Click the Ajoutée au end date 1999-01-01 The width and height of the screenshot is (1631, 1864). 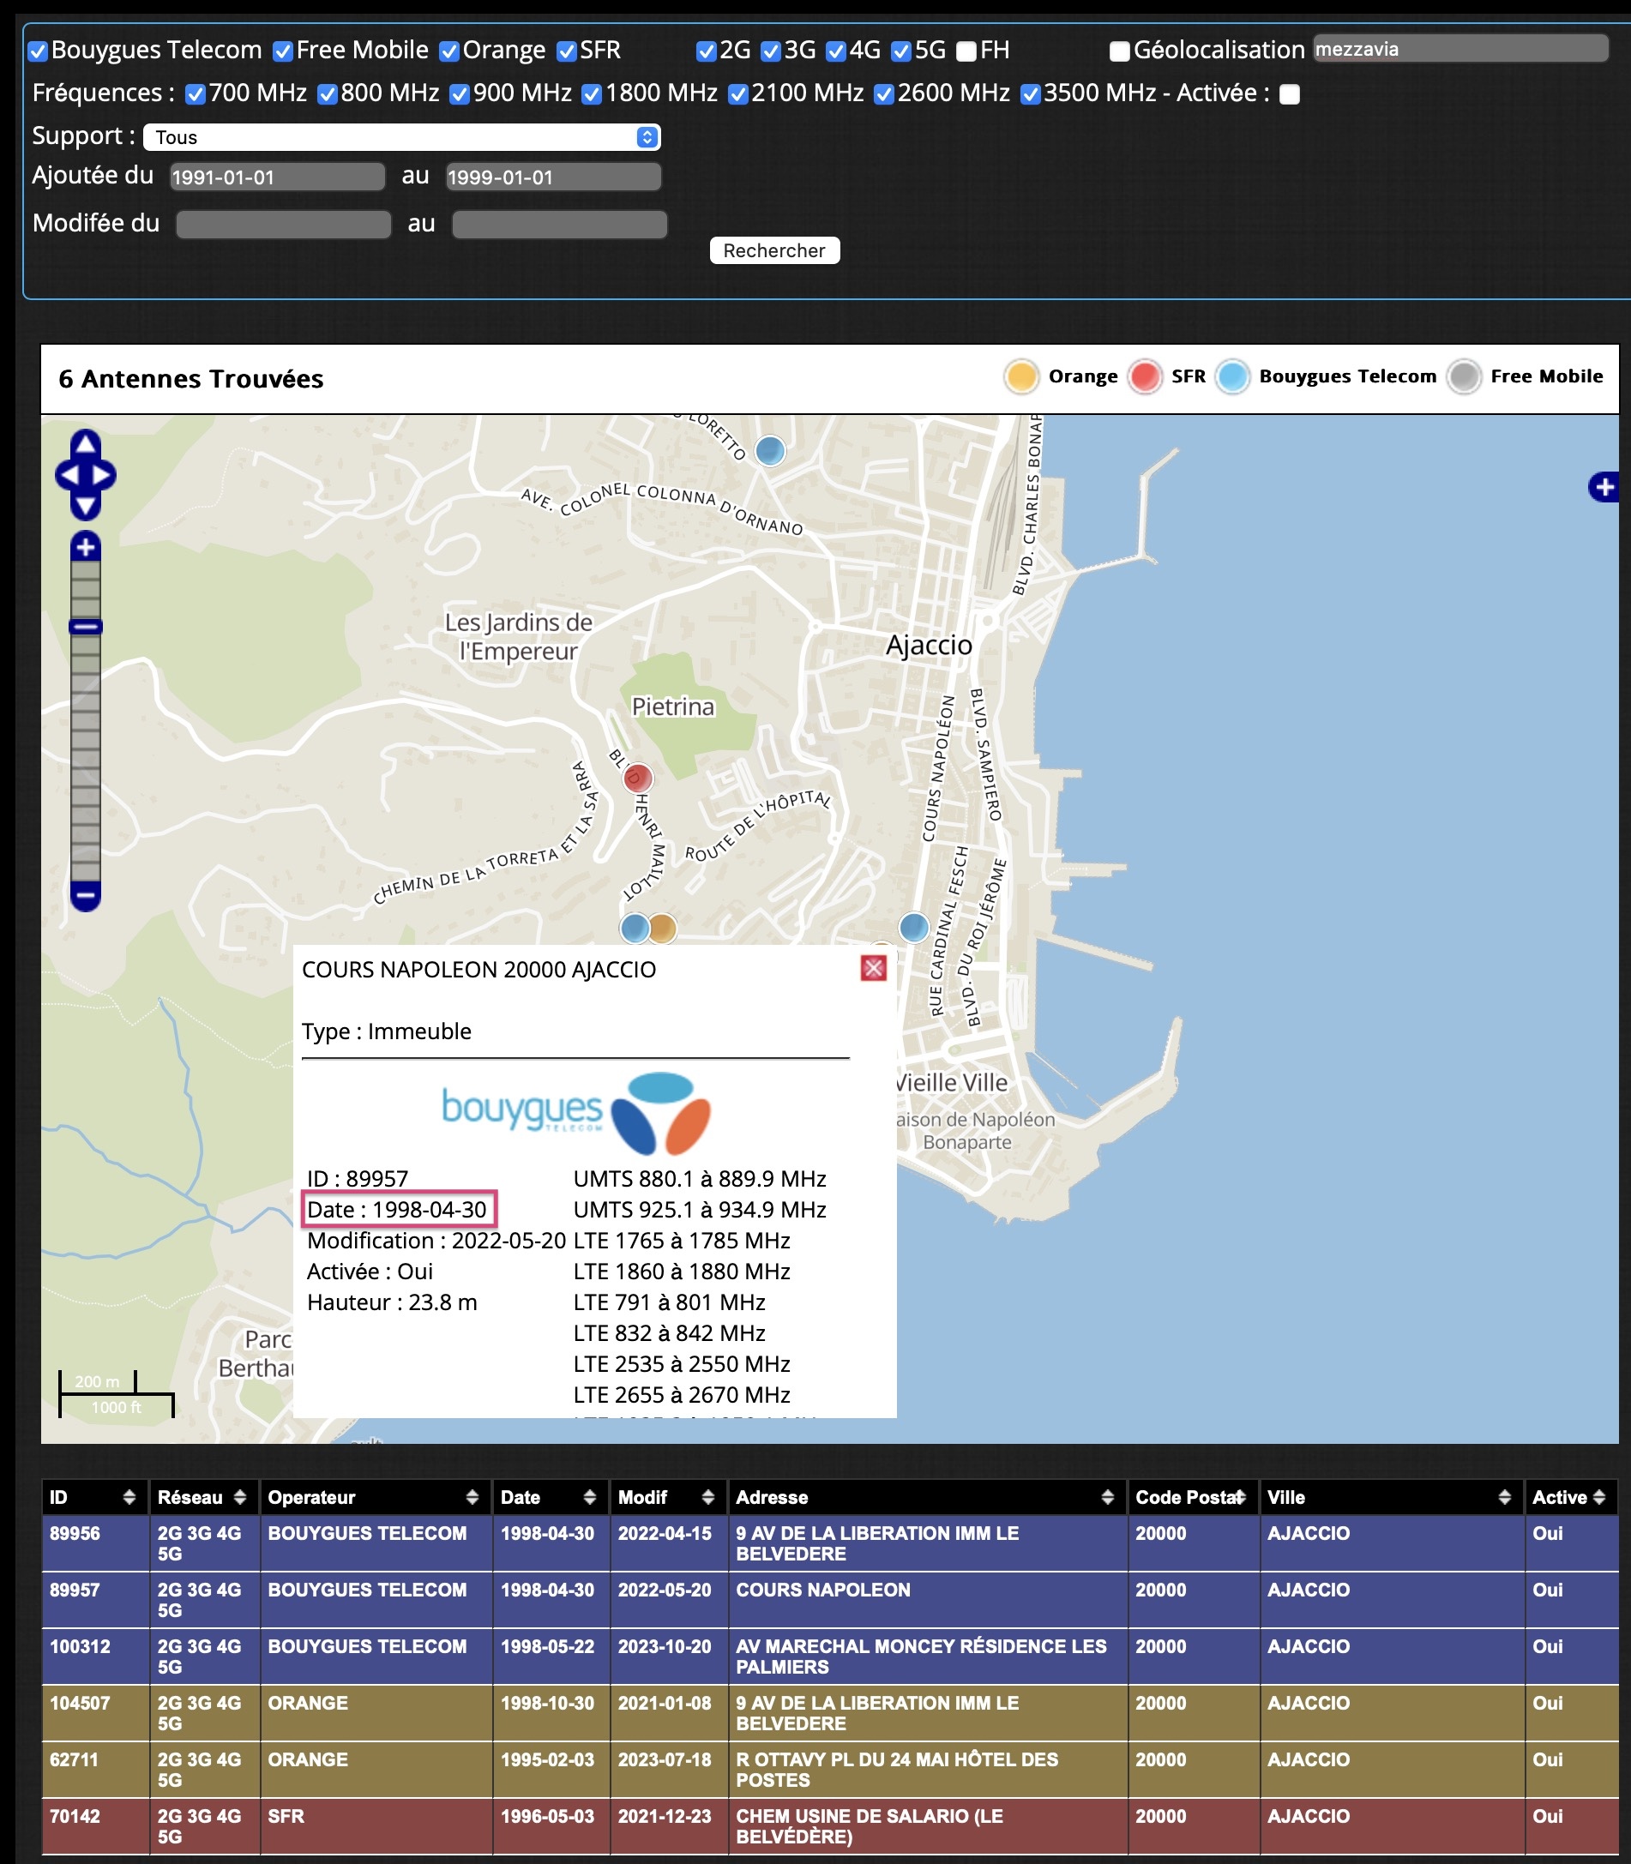[x=553, y=177]
